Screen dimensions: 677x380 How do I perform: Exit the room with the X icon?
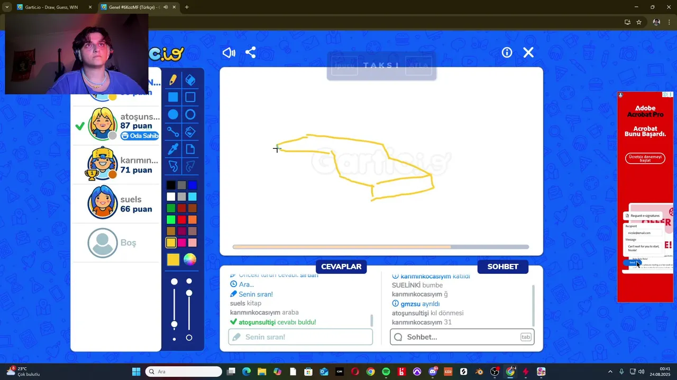click(x=528, y=53)
